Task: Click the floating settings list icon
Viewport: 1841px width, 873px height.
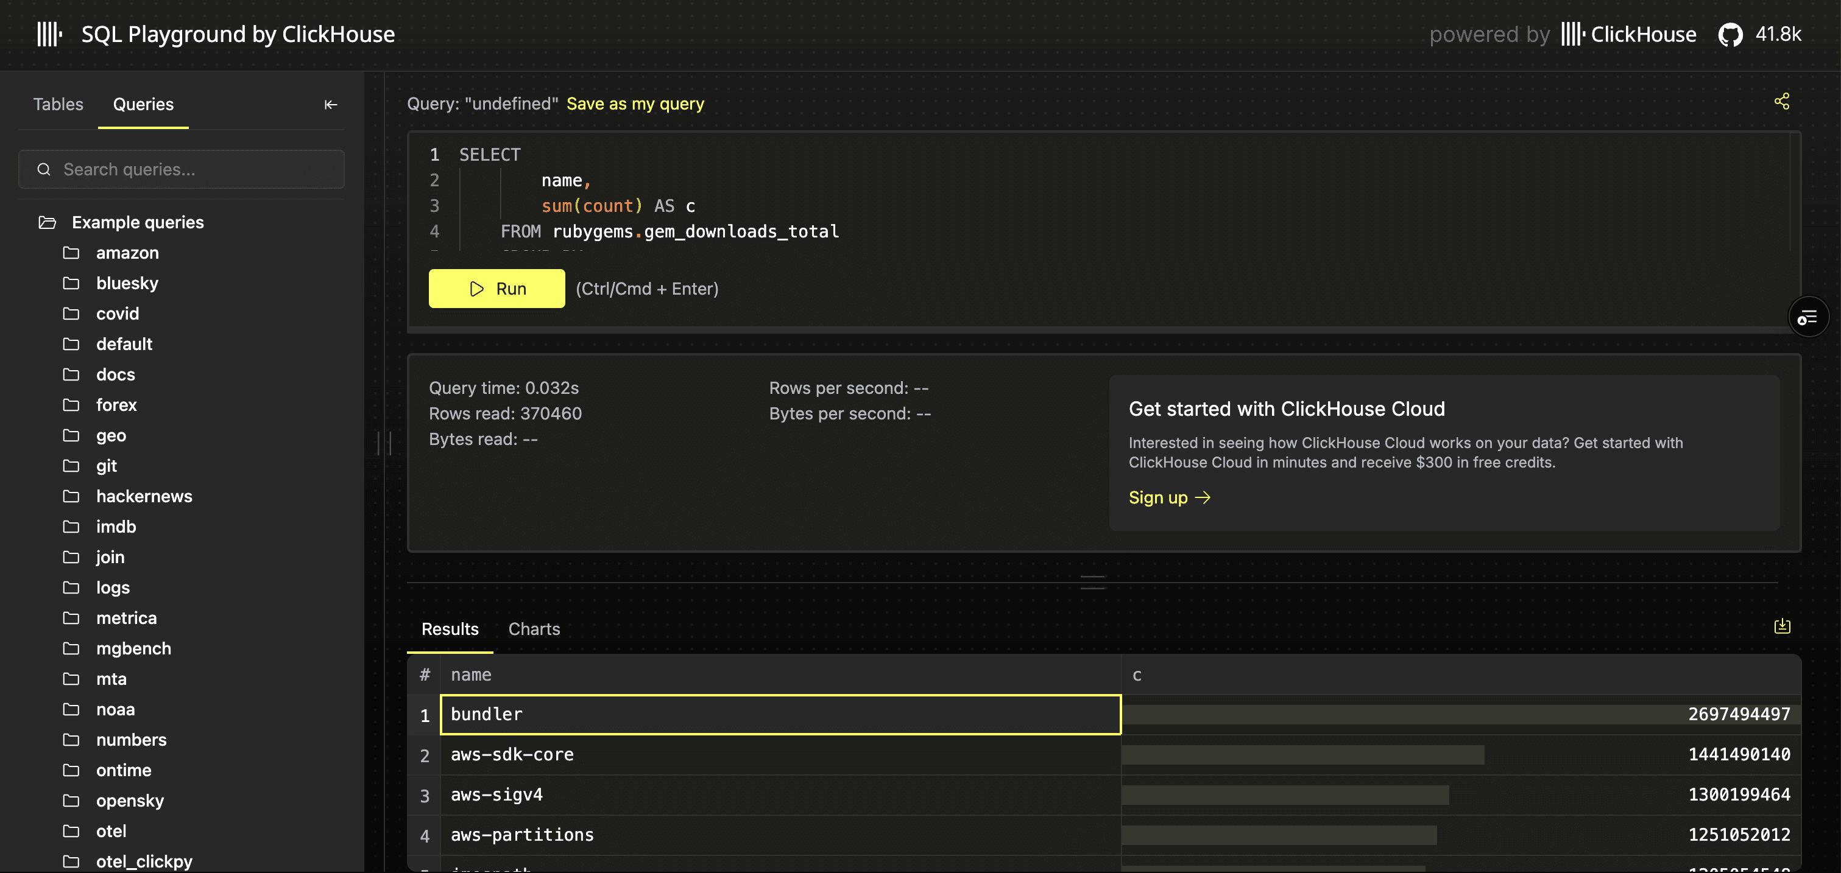Action: click(x=1807, y=317)
